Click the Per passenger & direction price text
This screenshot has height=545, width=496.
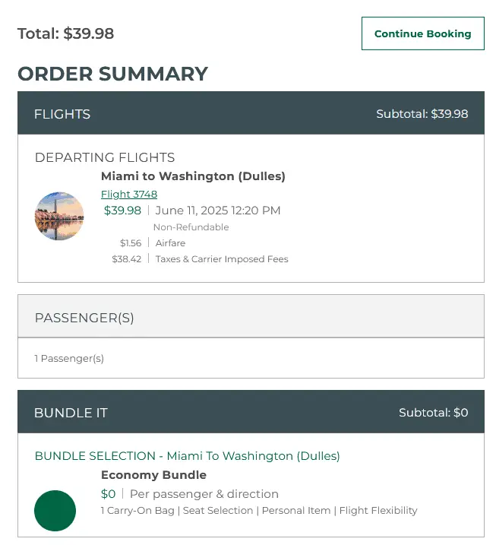[204, 494]
